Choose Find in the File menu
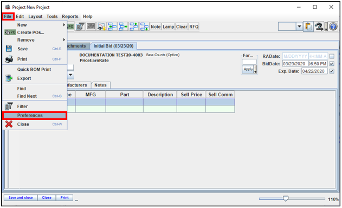The width and height of the screenshot is (342, 208). [x=35, y=89]
